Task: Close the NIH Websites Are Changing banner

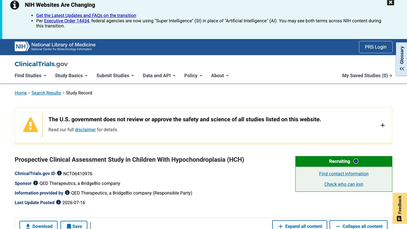Action: click(390, 3)
